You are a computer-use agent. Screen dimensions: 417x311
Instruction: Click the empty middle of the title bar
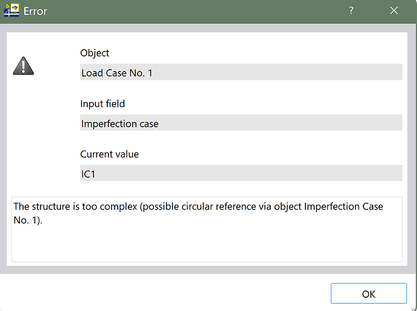pos(187,11)
